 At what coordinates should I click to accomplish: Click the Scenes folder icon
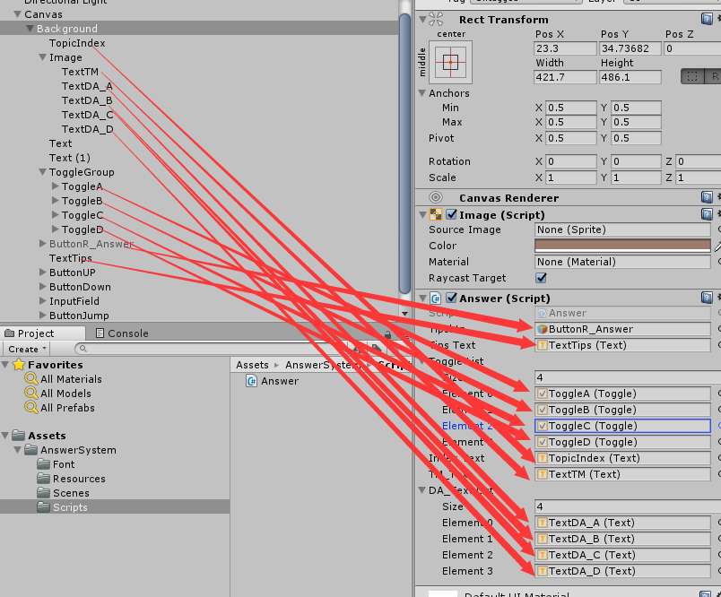pos(44,493)
